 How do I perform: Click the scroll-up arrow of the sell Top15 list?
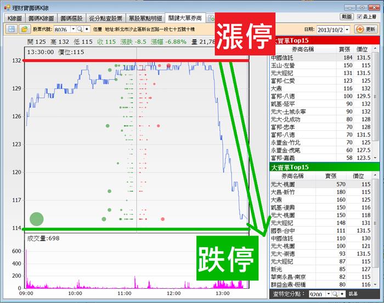375,175
